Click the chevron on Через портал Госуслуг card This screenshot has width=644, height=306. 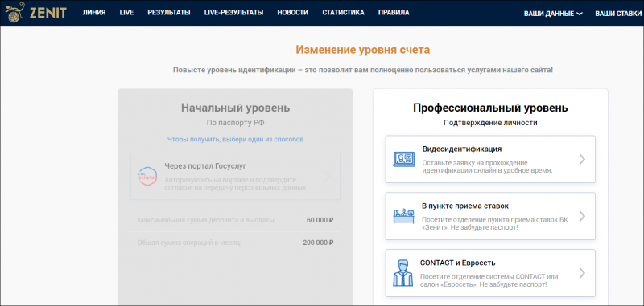click(327, 177)
